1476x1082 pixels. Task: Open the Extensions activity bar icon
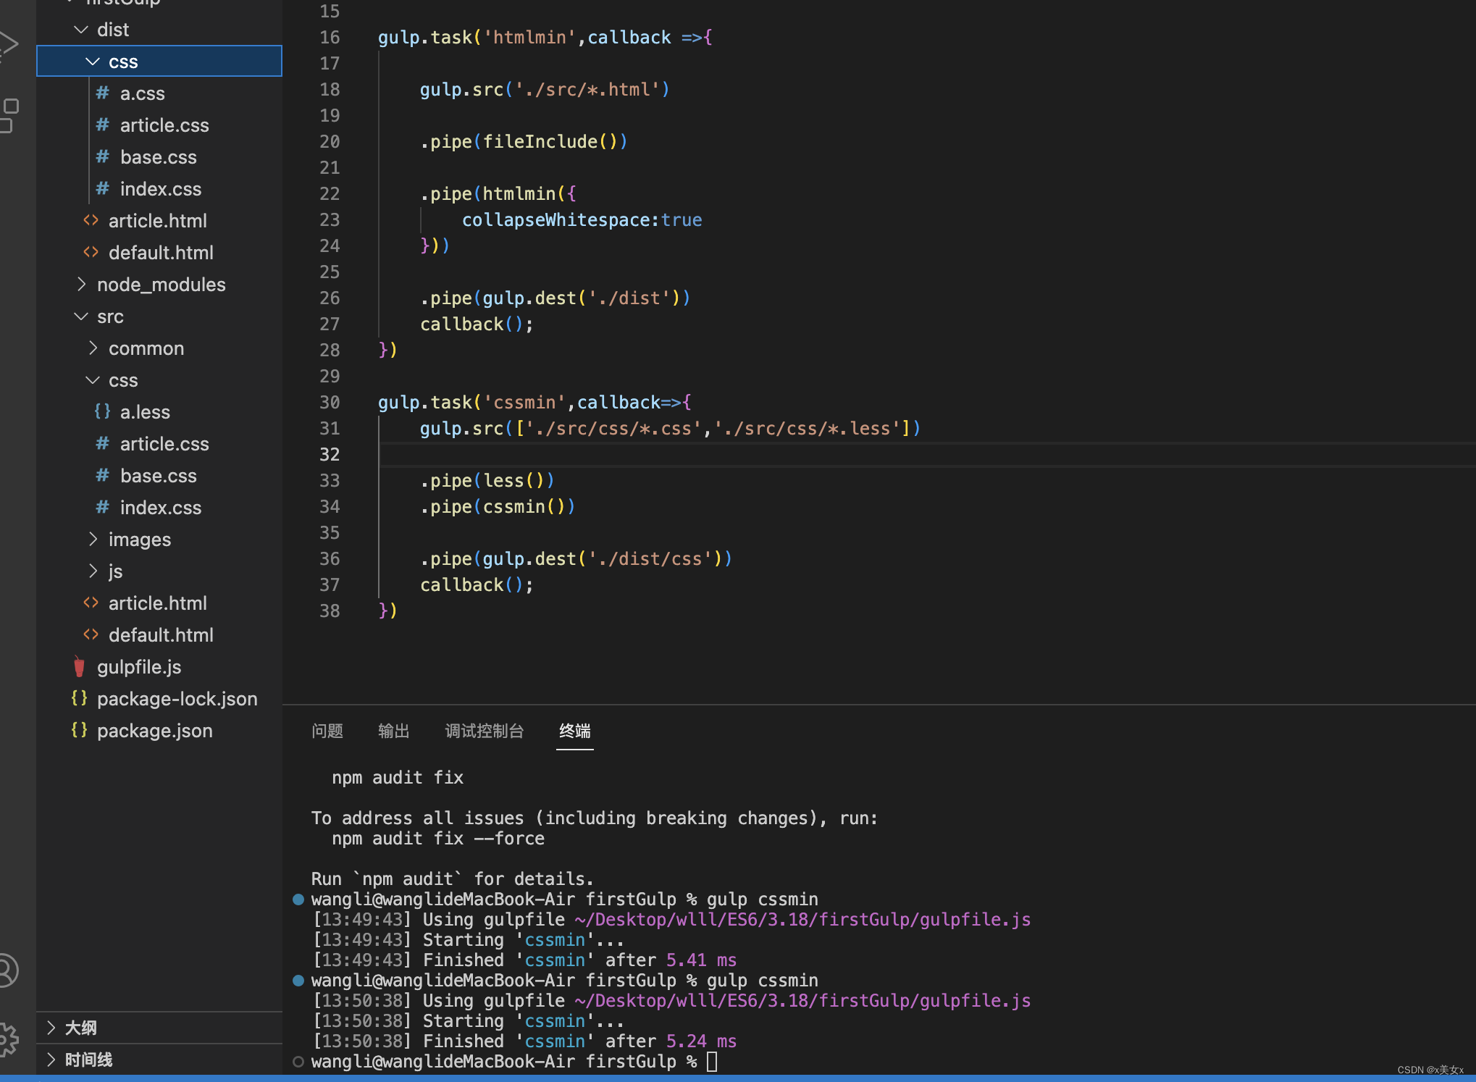[x=9, y=116]
